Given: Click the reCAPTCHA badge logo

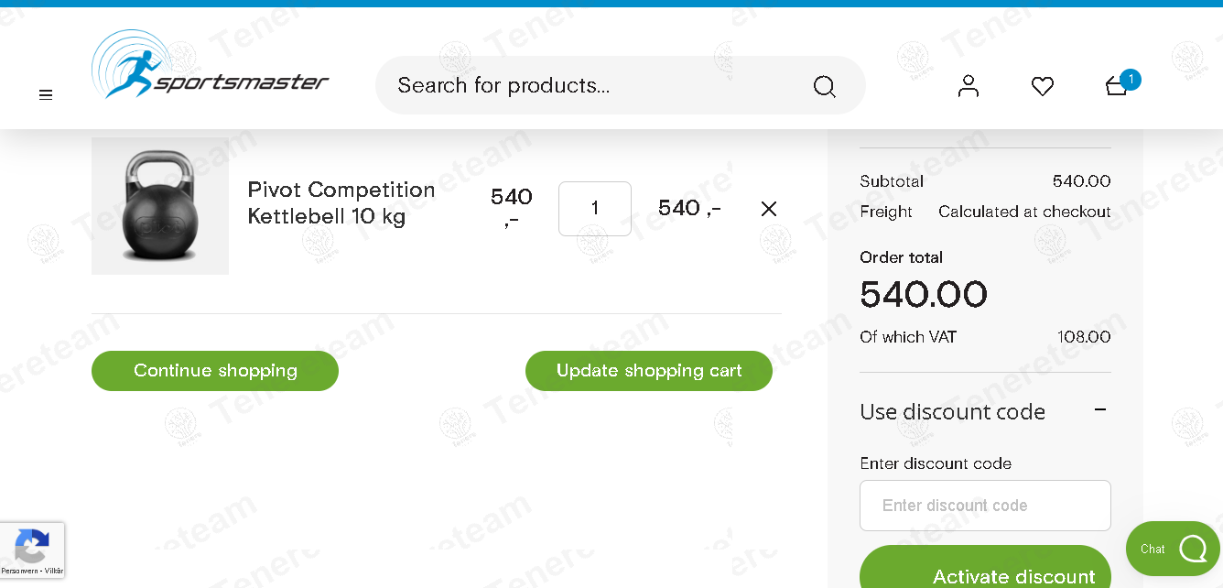Looking at the screenshot, I should tap(32, 546).
